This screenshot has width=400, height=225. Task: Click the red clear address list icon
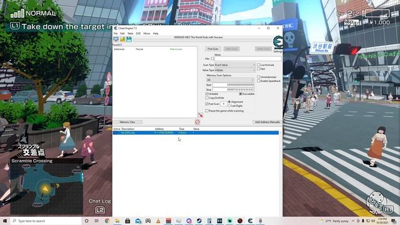click(x=197, y=122)
